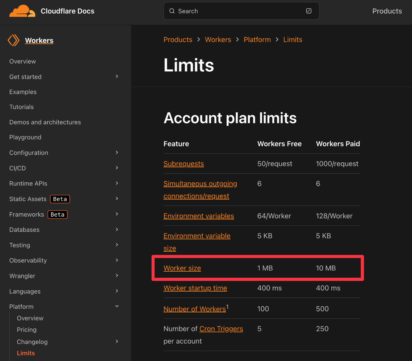Expand the Runtime APIs chevron

tap(117, 183)
